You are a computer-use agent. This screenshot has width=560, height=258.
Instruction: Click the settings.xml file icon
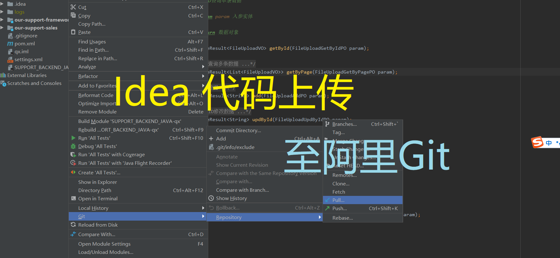(10, 59)
